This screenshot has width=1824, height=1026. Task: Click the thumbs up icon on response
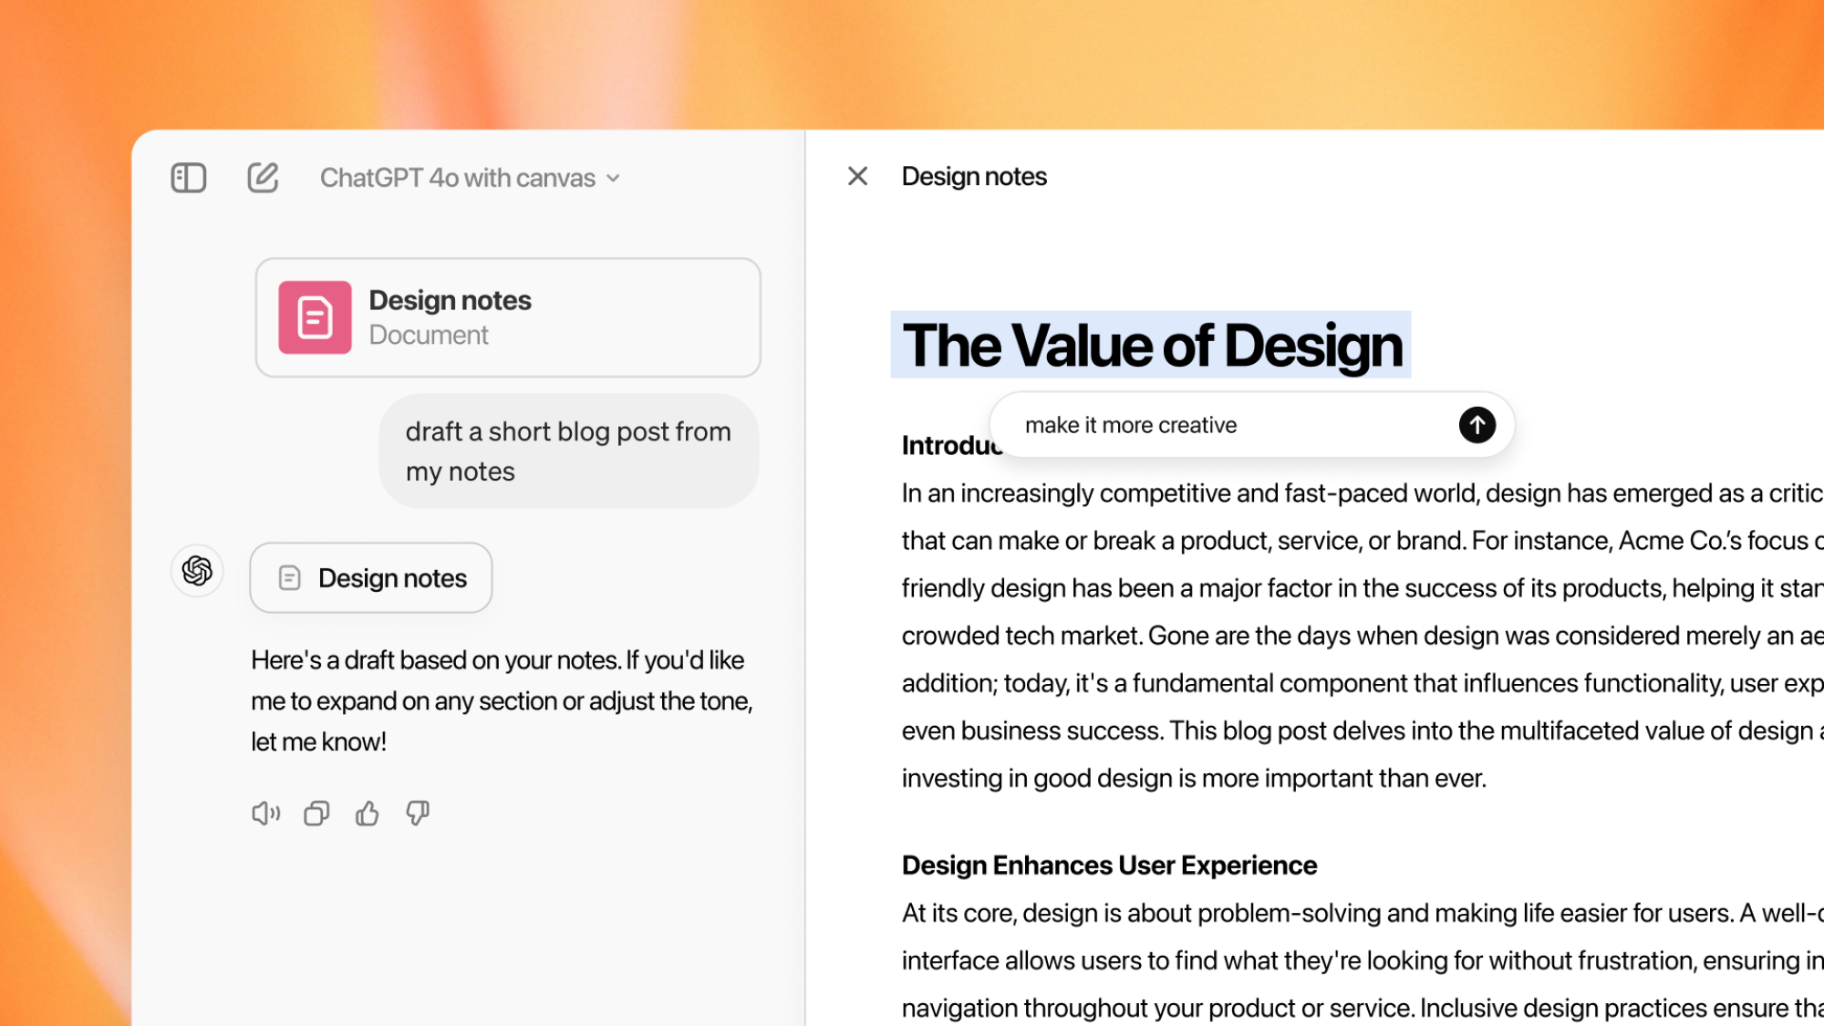pyautogui.click(x=366, y=814)
